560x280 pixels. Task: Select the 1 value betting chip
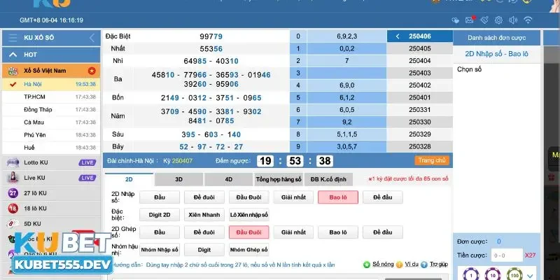tap(470, 274)
